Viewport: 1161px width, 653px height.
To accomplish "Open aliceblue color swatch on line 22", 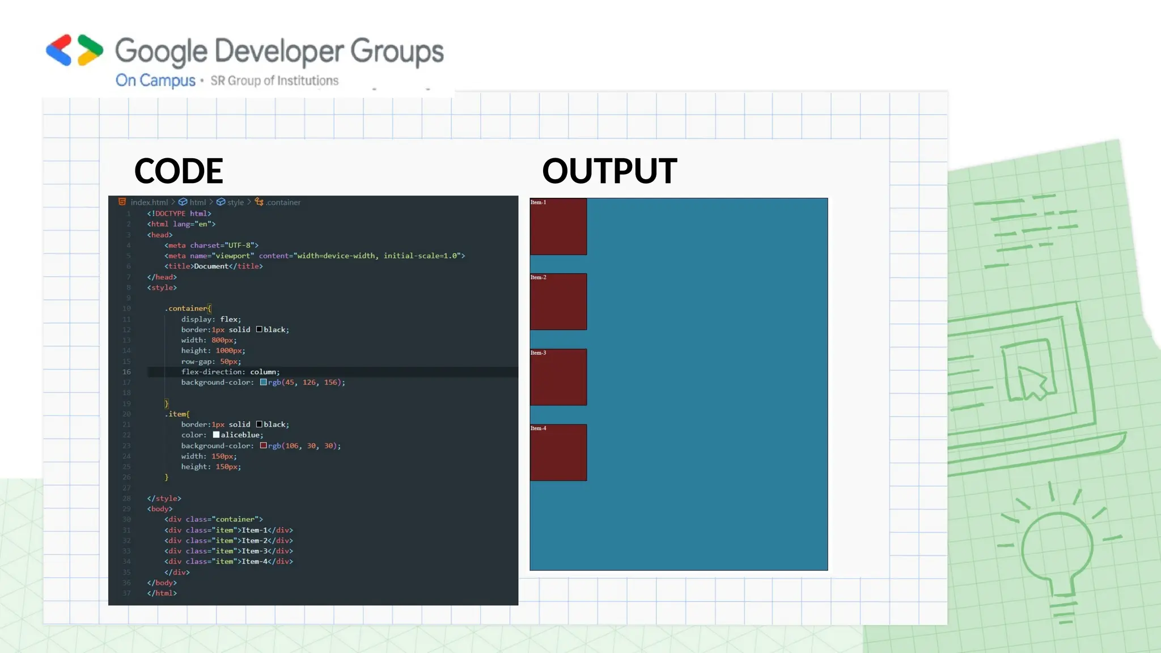I will 216,435.
